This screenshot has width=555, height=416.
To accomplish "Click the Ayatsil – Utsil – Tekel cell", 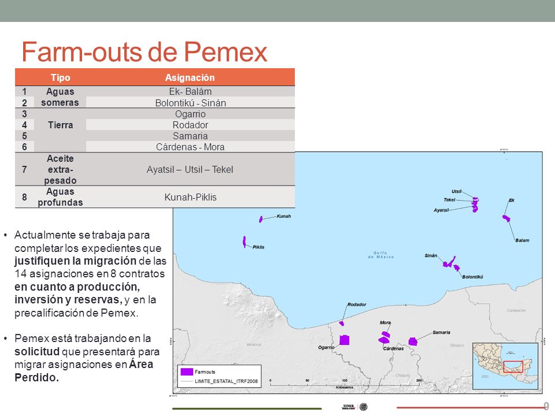I will pos(190,169).
